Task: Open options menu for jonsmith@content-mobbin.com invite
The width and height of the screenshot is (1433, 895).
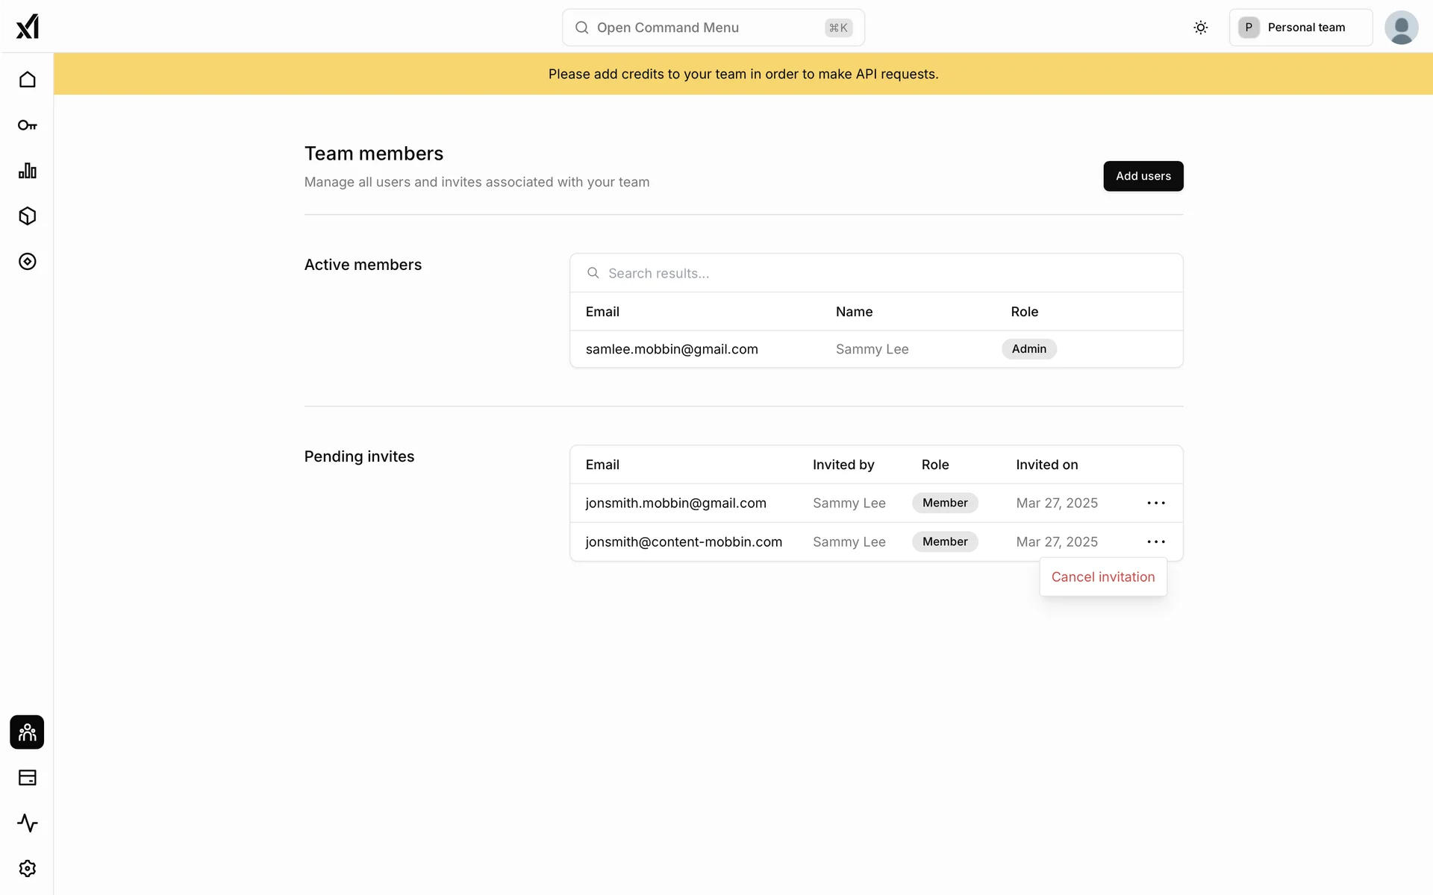Action: 1156,542
